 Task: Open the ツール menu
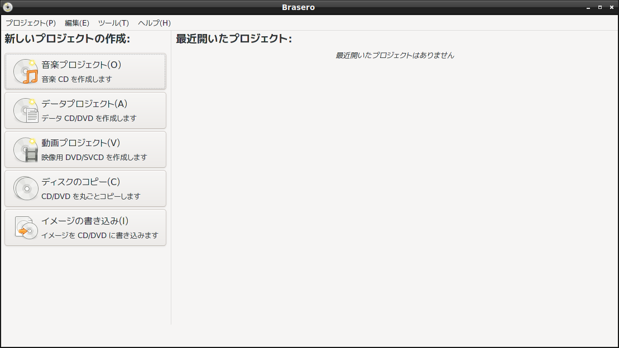click(112, 23)
